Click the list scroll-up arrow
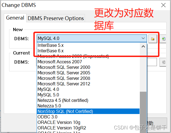This screenshot has height=133, width=171. tap(143, 47)
